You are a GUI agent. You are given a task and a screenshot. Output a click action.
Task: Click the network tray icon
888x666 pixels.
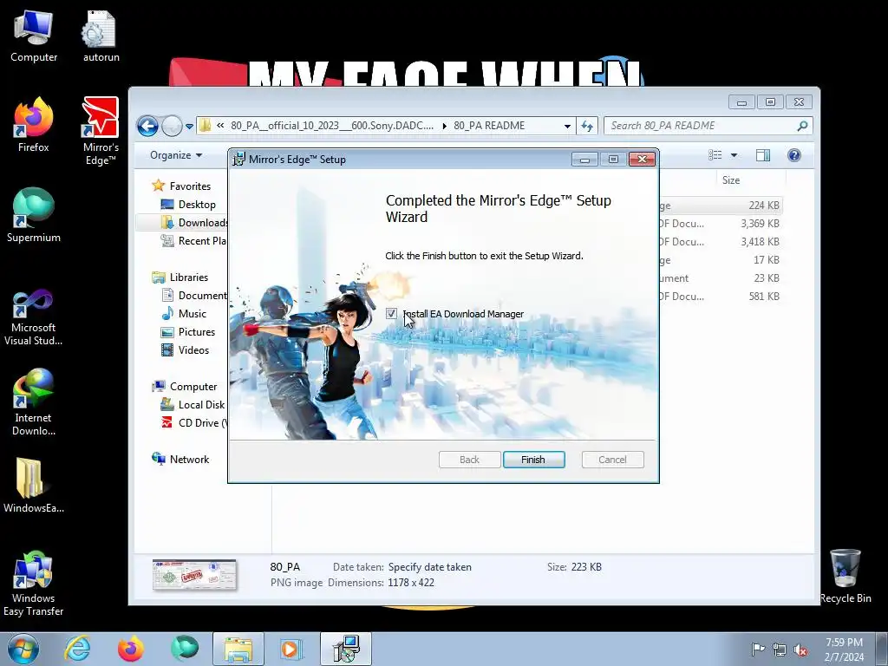[x=780, y=650]
